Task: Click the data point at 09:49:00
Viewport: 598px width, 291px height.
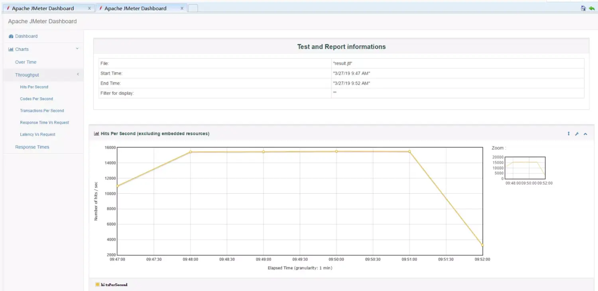Action: tap(264, 152)
